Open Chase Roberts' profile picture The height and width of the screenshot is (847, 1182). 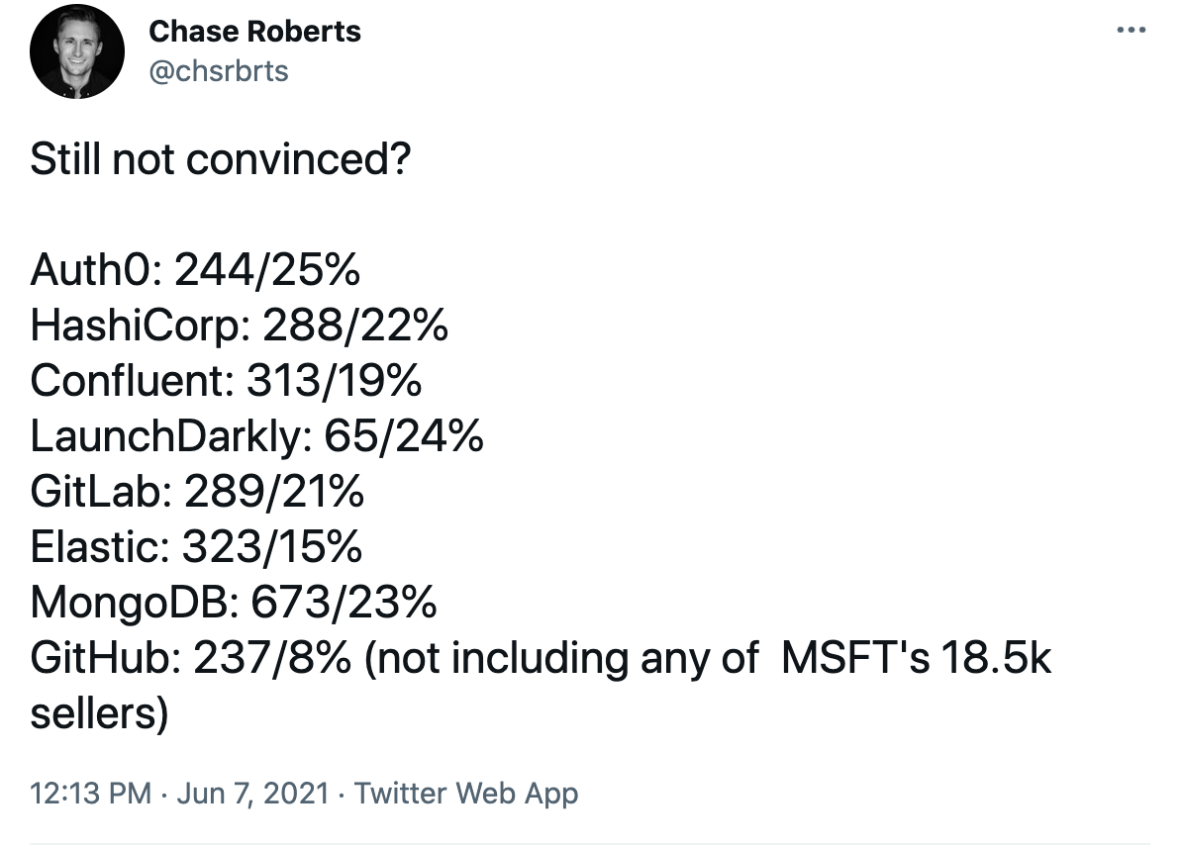click(x=77, y=51)
